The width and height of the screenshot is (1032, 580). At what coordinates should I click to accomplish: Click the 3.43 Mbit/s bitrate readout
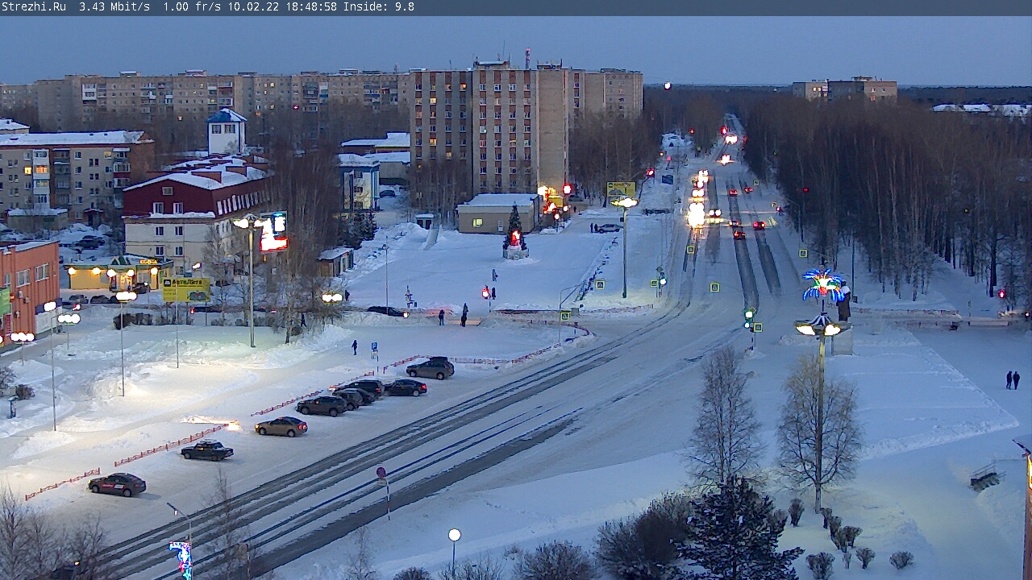(x=114, y=6)
